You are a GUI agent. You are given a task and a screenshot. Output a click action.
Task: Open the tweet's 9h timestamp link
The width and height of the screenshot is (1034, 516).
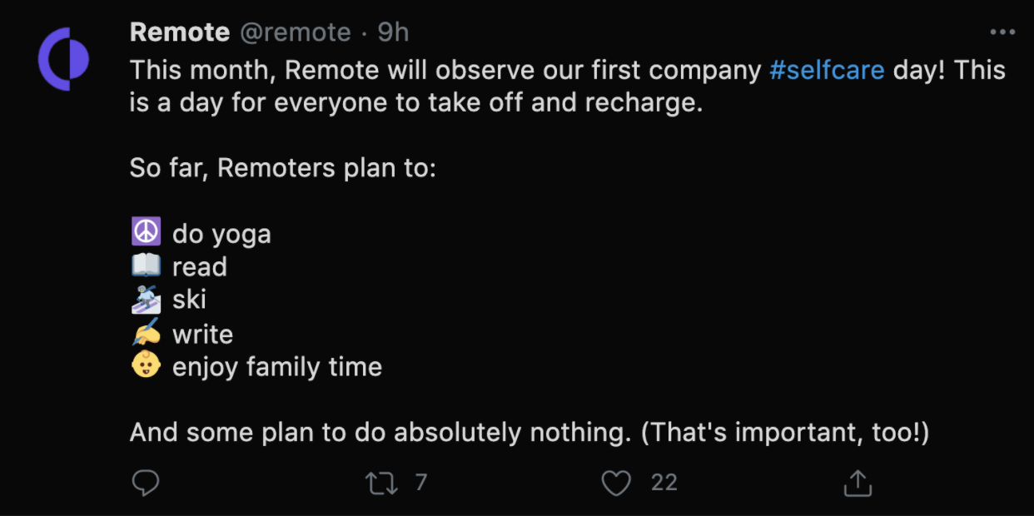[394, 32]
